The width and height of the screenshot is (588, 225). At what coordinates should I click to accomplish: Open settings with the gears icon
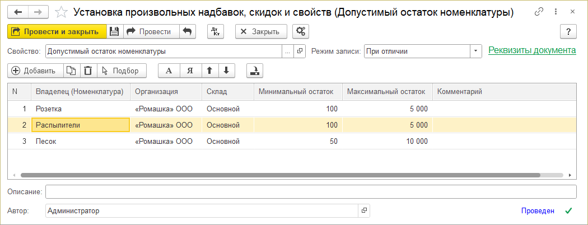click(300, 31)
